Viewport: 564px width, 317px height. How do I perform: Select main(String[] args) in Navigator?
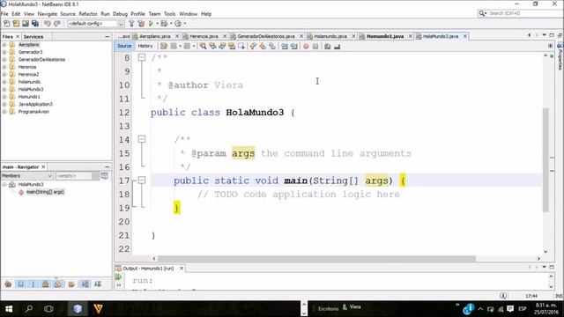[x=45, y=192]
